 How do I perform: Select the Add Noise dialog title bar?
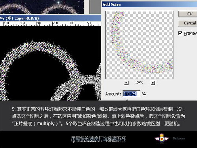click(149, 4)
